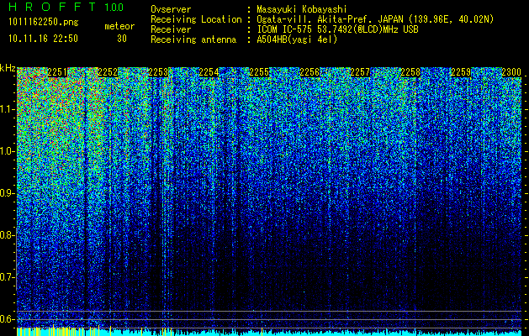Viewport: 529px width, 336px height.
Task: Click the 2254 time marker
Action: pyautogui.click(x=209, y=72)
